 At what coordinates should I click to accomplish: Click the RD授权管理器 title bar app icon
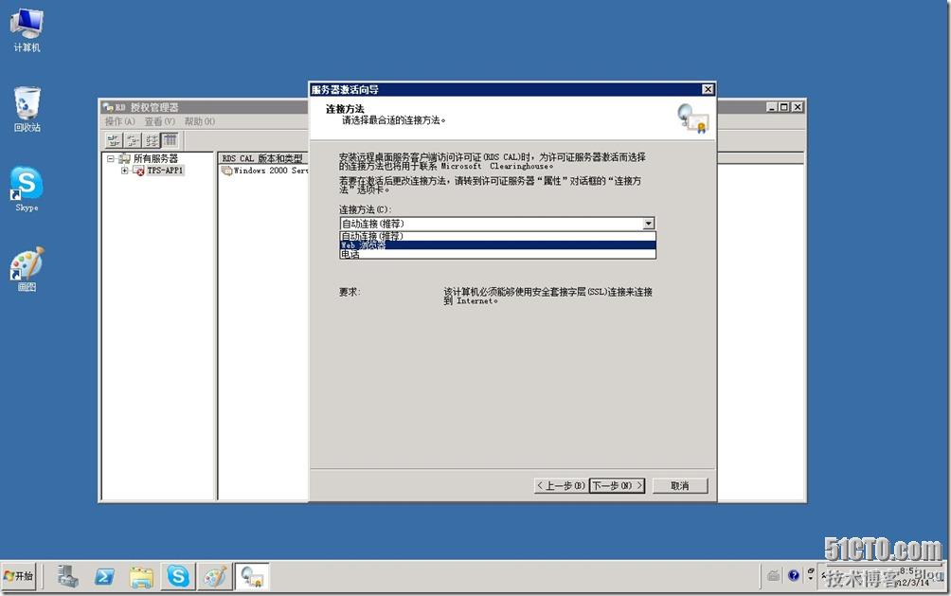tap(108, 107)
